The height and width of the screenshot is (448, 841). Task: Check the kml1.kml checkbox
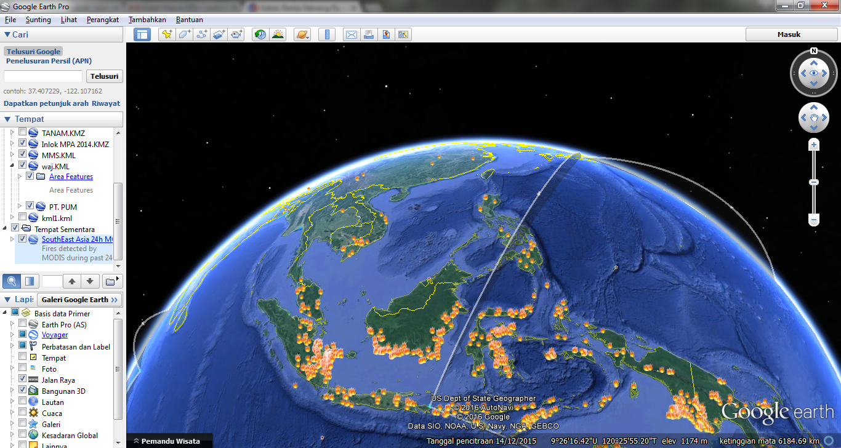22,217
